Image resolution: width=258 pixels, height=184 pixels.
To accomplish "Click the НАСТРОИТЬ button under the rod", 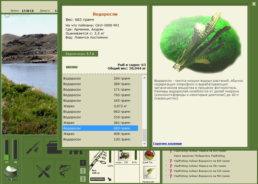I will point(97,179).
